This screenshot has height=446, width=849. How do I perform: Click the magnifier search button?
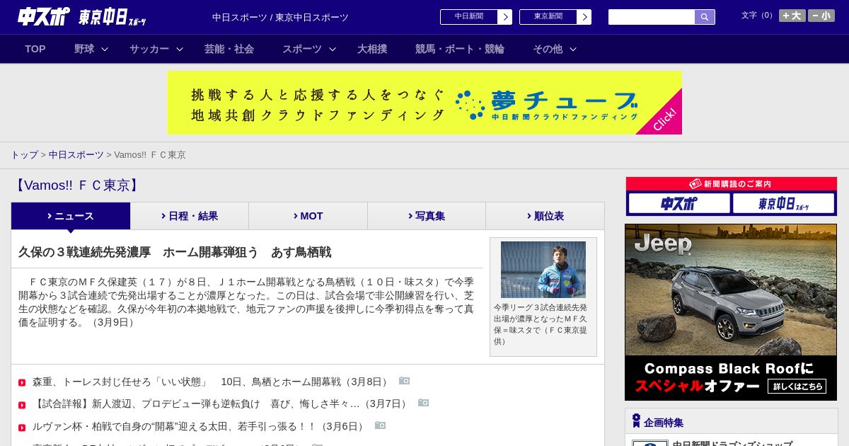pyautogui.click(x=705, y=17)
